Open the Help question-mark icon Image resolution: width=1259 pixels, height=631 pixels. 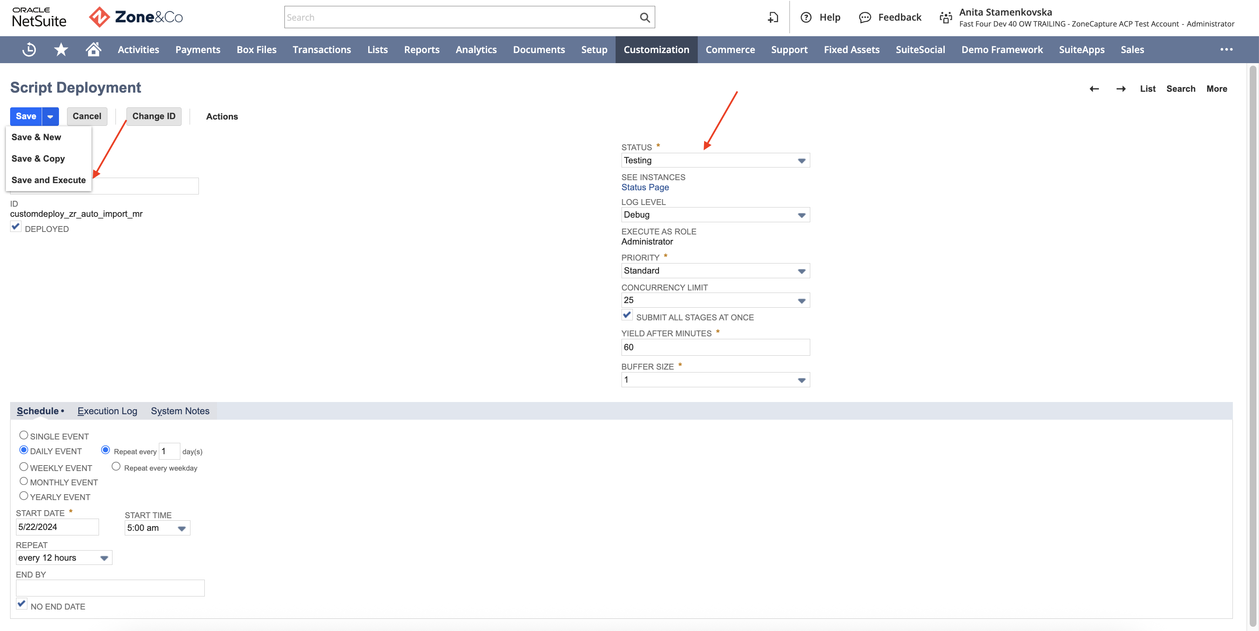[806, 18]
